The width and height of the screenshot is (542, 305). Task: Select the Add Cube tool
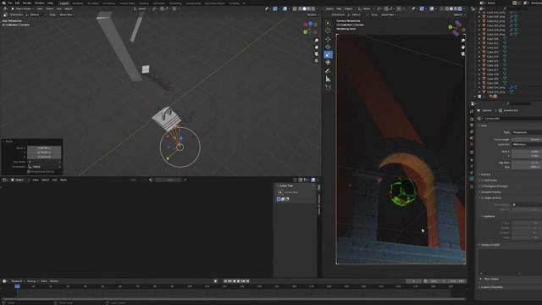[x=328, y=87]
